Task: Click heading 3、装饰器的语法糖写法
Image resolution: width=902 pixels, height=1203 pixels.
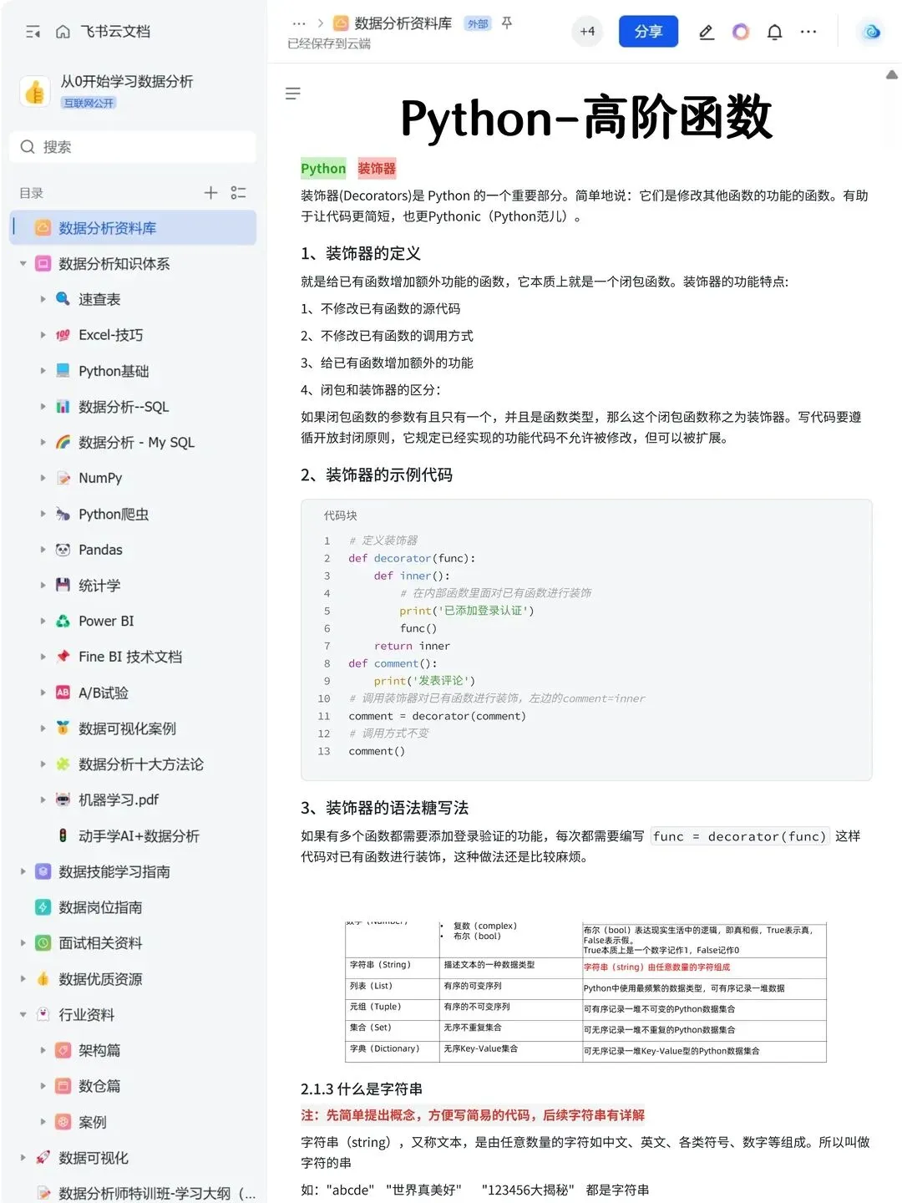Action: pos(385,808)
